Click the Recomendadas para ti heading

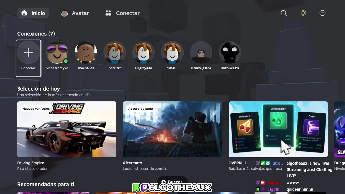(x=46, y=185)
